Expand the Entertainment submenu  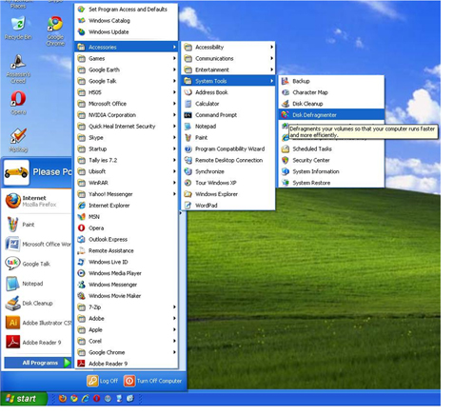click(227, 69)
